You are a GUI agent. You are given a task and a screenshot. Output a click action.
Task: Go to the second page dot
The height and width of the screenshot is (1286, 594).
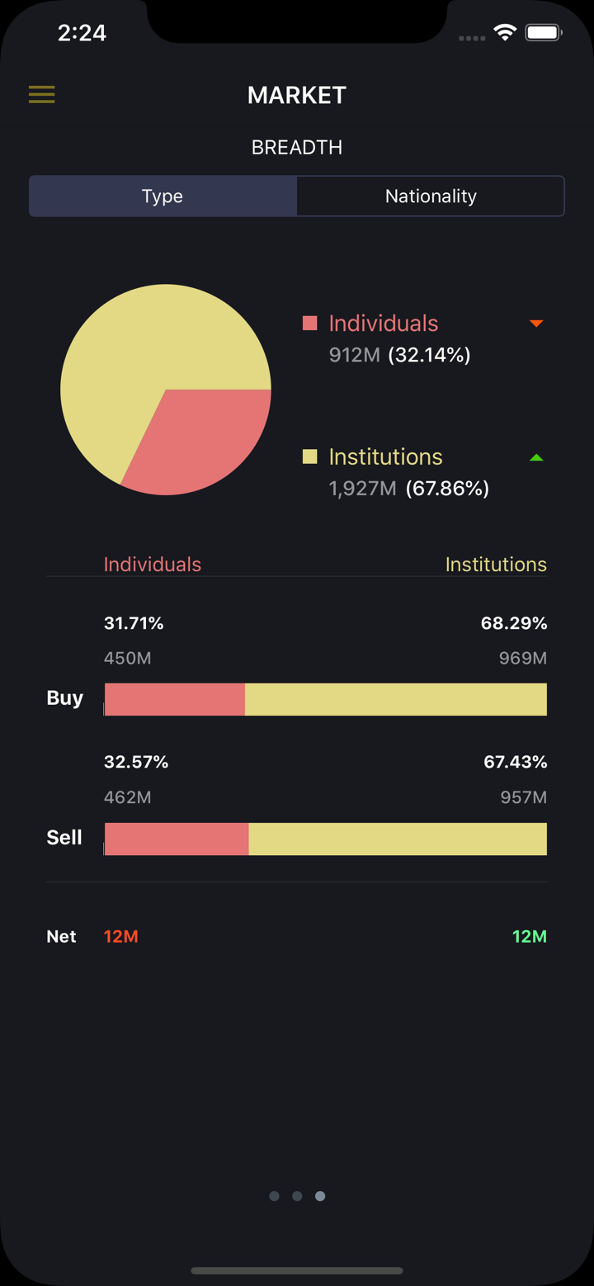297,1196
